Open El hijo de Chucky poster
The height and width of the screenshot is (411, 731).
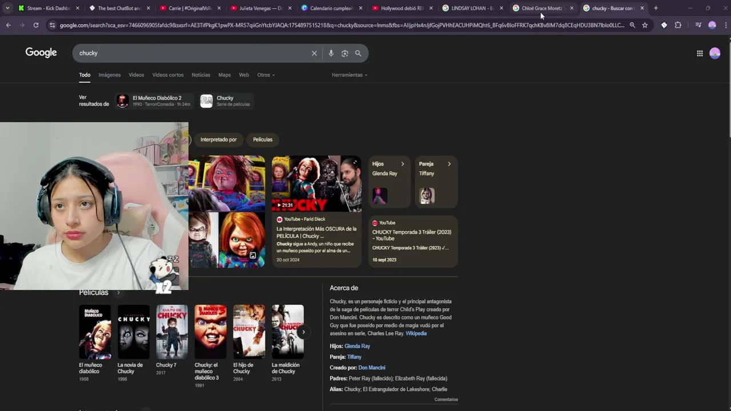point(249,331)
